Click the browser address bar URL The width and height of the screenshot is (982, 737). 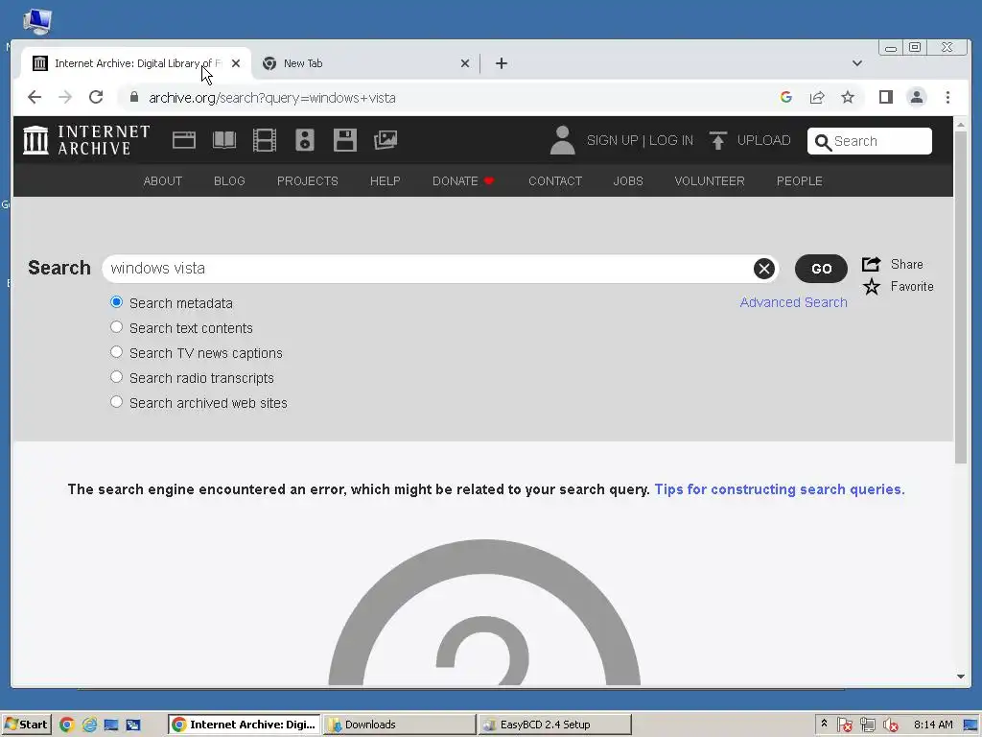click(x=271, y=98)
